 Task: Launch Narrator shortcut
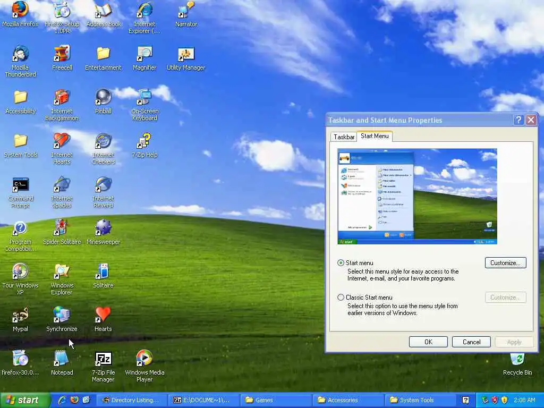click(x=186, y=14)
